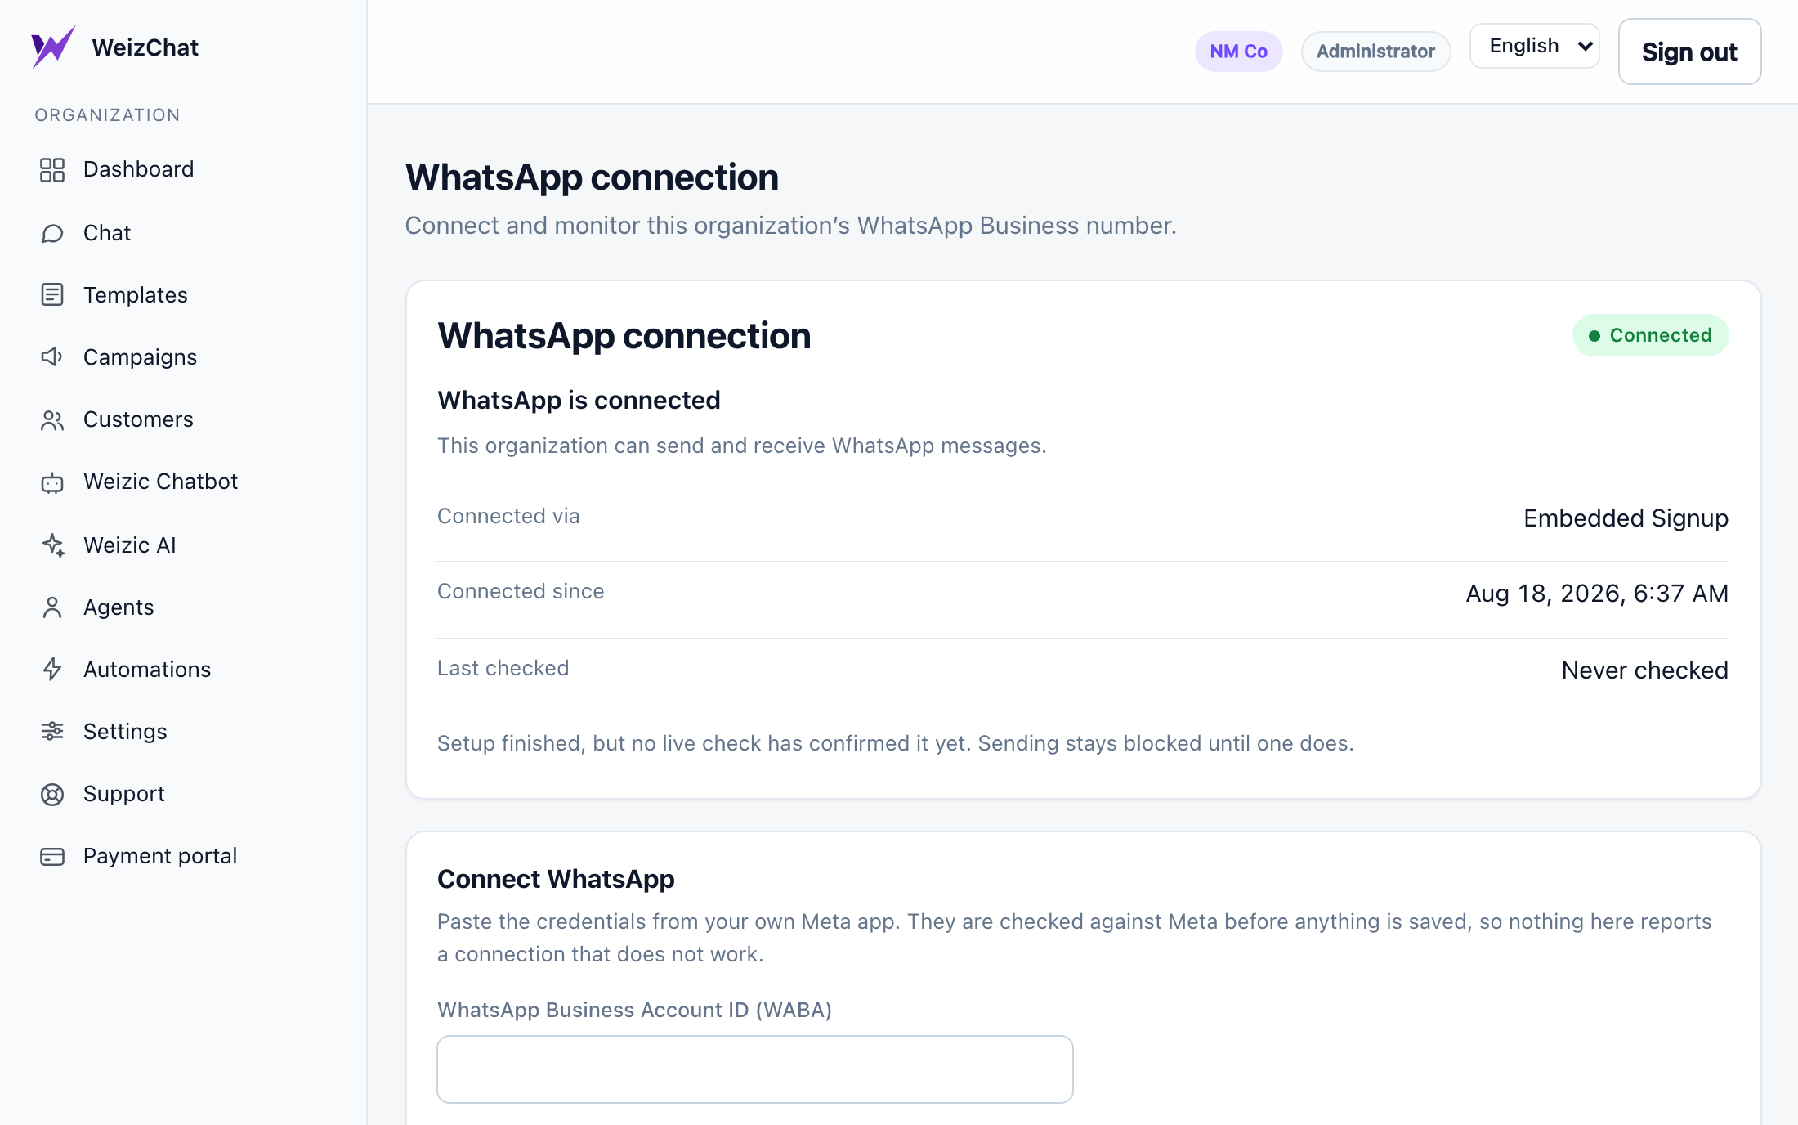The image size is (1798, 1125).
Task: Click the Administrator role badge
Action: point(1375,52)
